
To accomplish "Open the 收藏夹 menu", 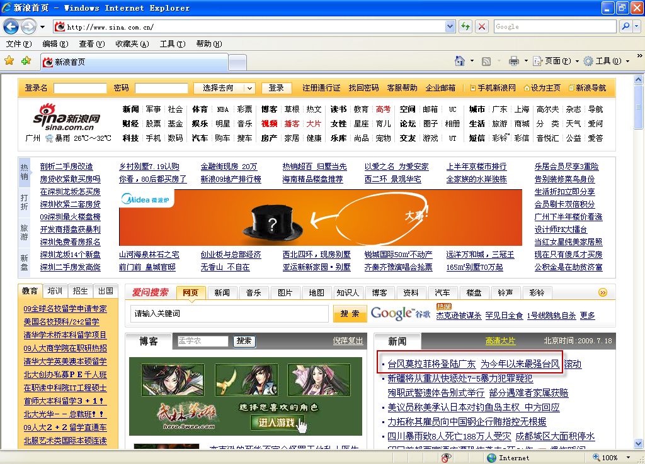I will (132, 44).
